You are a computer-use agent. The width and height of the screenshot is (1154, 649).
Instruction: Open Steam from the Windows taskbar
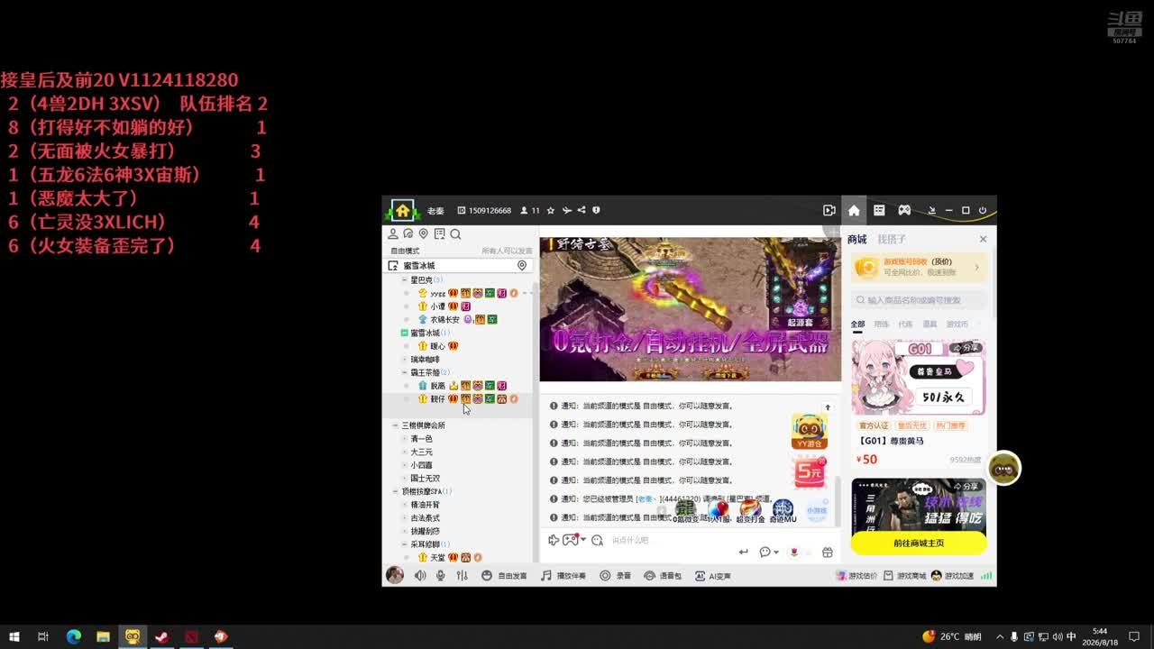[x=162, y=636]
